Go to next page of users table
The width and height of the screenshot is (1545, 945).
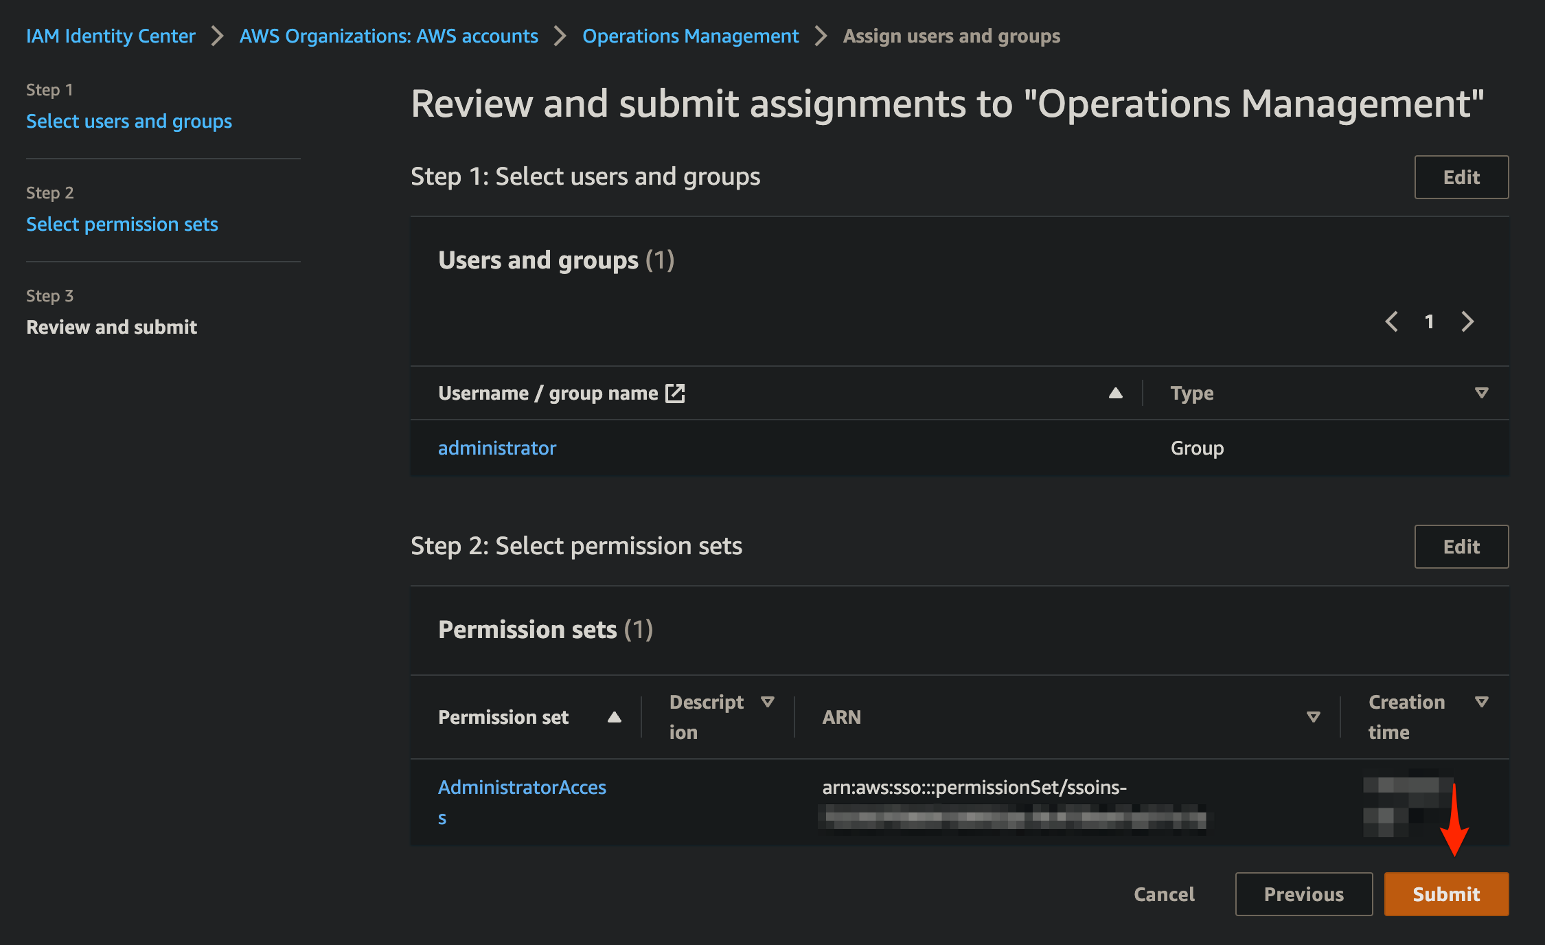pyautogui.click(x=1467, y=321)
